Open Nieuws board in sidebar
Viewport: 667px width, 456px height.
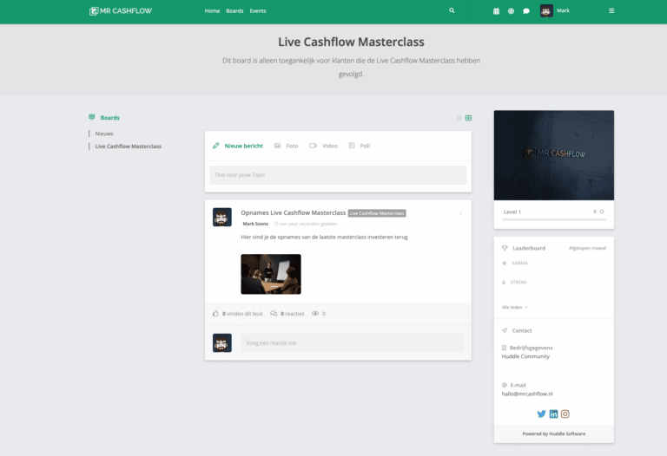point(104,134)
